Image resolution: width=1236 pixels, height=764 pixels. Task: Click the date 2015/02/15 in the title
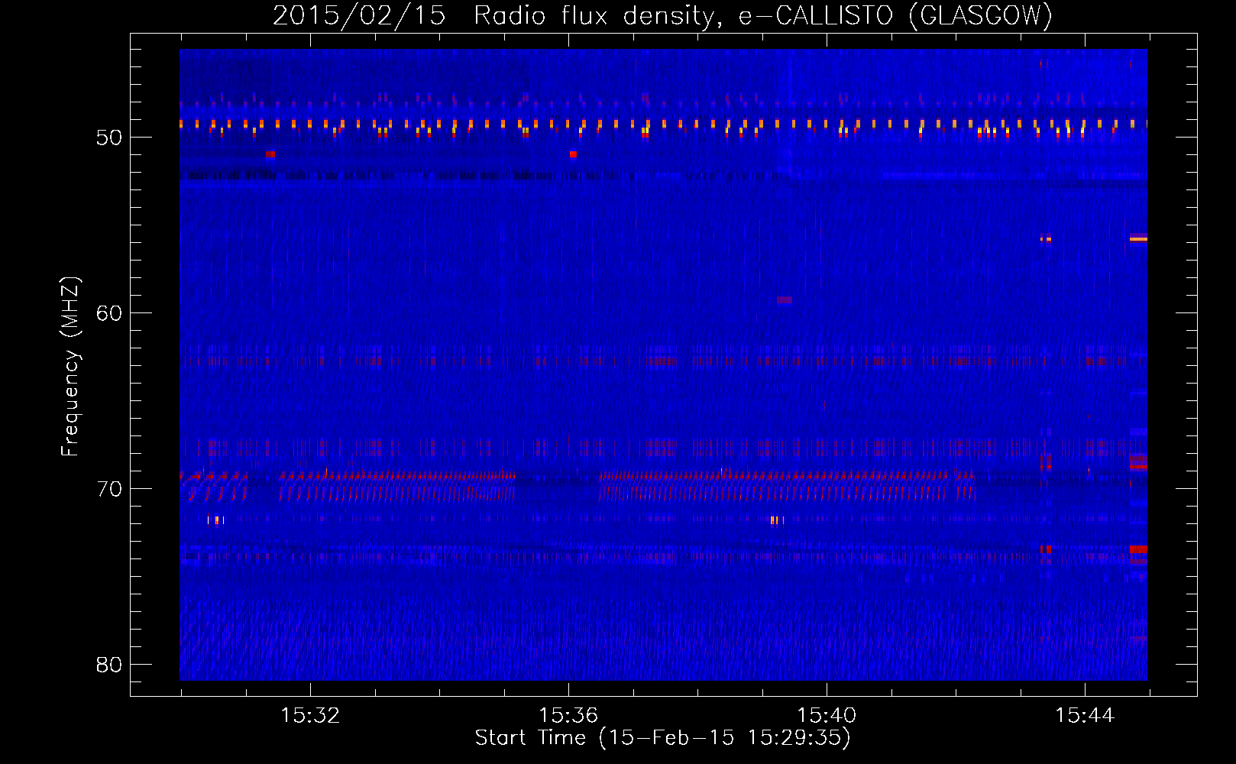(x=359, y=15)
